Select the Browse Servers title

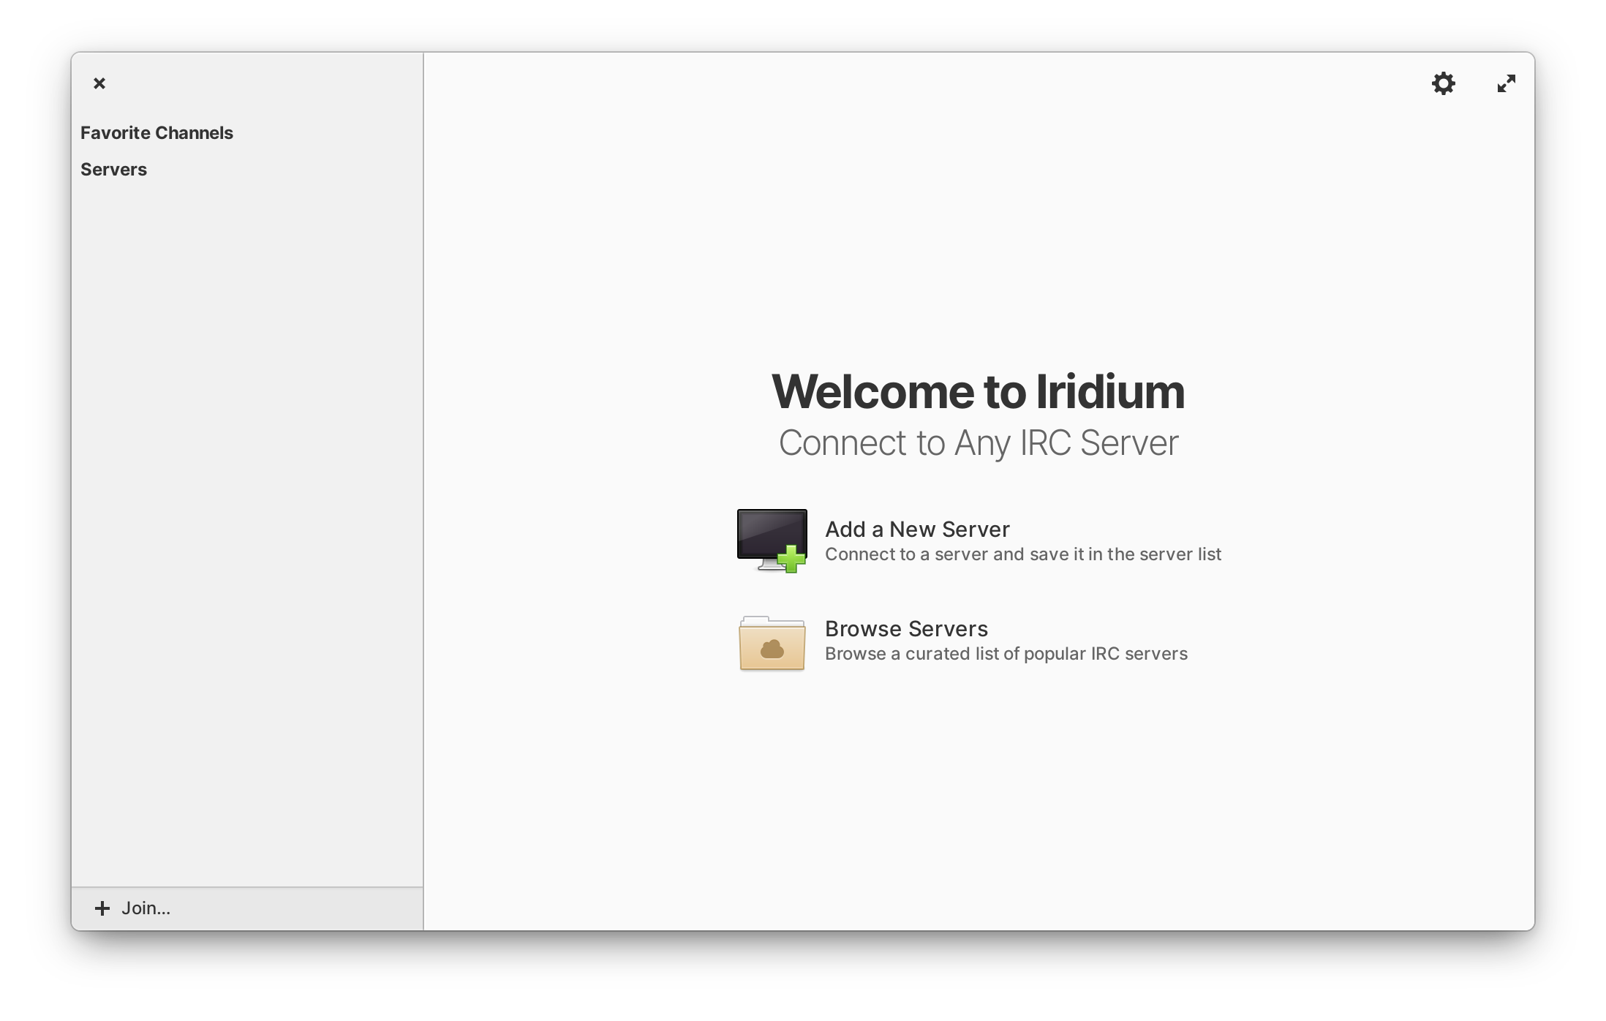click(906, 628)
